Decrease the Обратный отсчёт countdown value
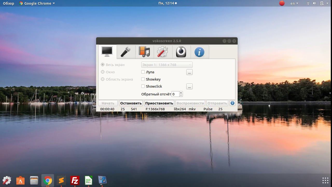 181,96
